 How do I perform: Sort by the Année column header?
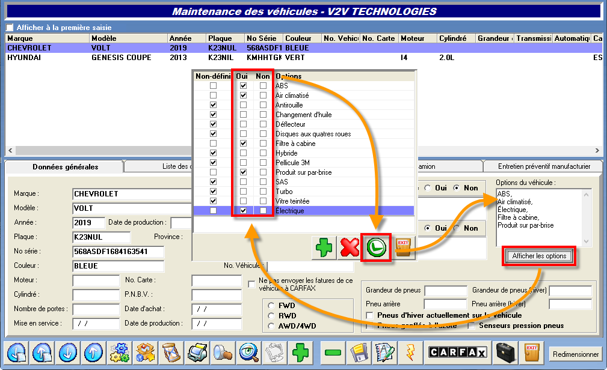tap(186, 38)
